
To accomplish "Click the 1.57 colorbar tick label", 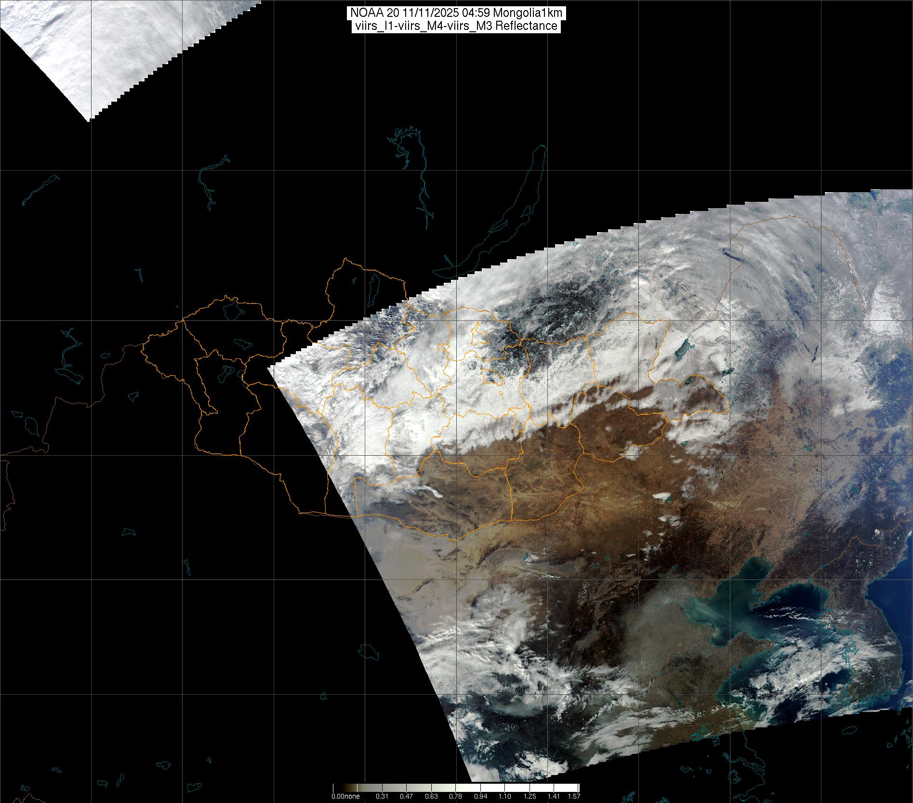I will click(x=573, y=797).
